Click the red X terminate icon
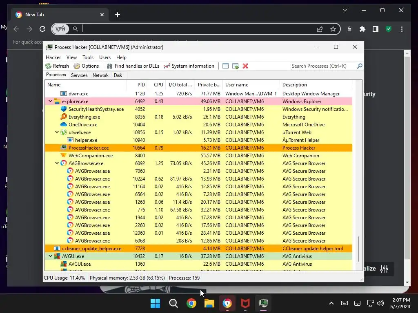 [245, 66]
